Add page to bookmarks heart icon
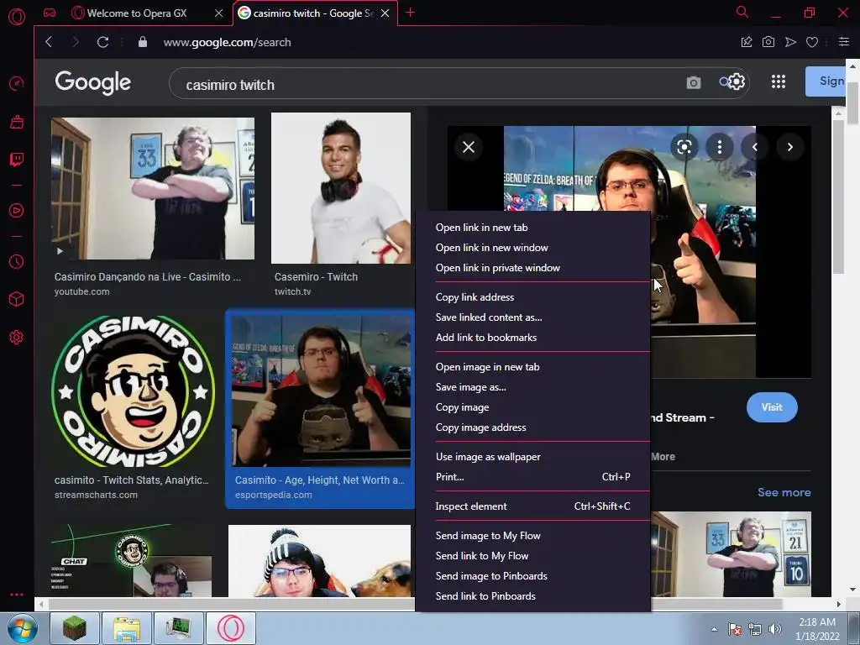The image size is (860, 645). tap(812, 42)
